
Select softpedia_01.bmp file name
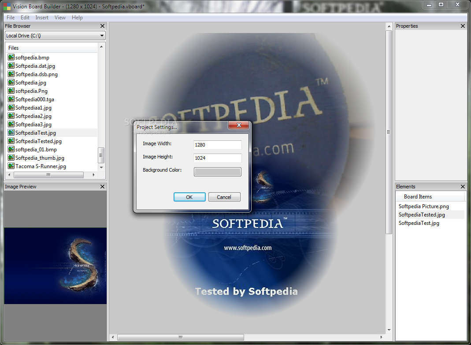(x=36, y=150)
